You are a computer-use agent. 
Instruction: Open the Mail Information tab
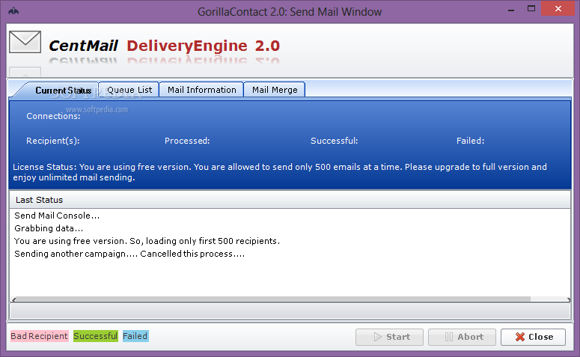(x=201, y=90)
